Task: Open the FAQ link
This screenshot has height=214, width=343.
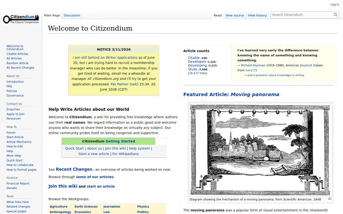Action: [x=9, y=86]
